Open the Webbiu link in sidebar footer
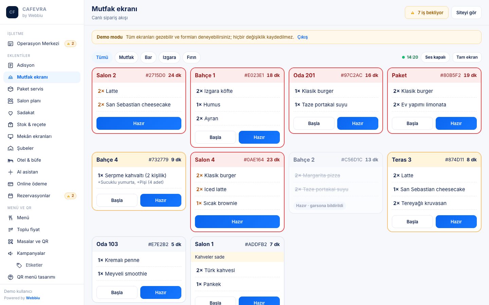The height and width of the screenshot is (305, 489). tap(33, 298)
